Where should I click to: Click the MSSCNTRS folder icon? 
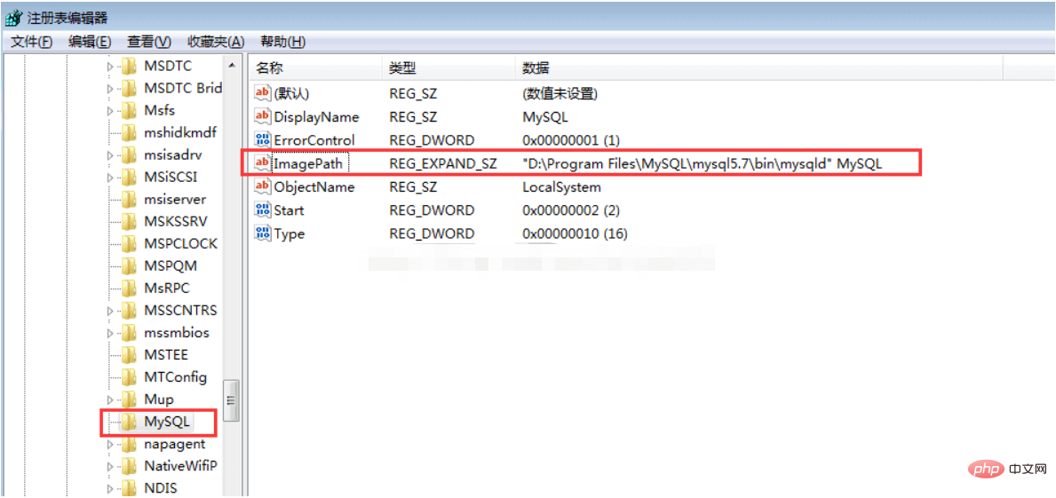coord(129,310)
